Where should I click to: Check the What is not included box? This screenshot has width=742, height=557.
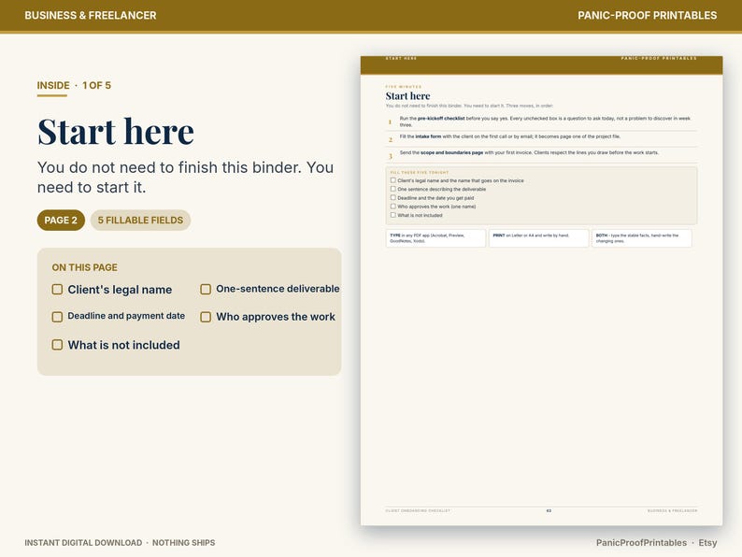point(57,345)
